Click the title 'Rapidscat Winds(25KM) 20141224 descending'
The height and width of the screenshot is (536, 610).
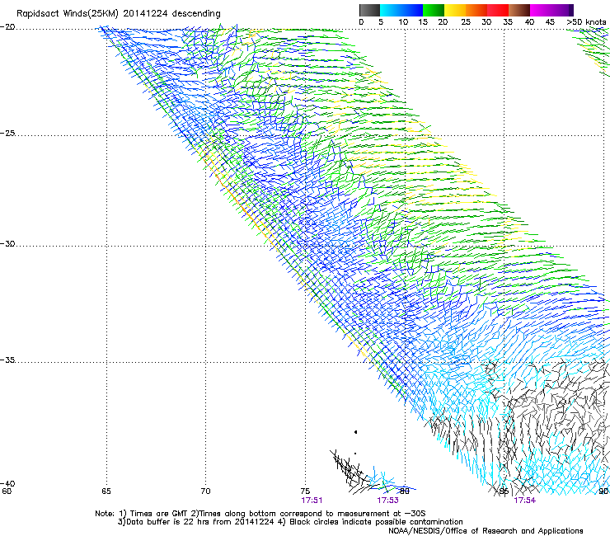[x=119, y=14]
